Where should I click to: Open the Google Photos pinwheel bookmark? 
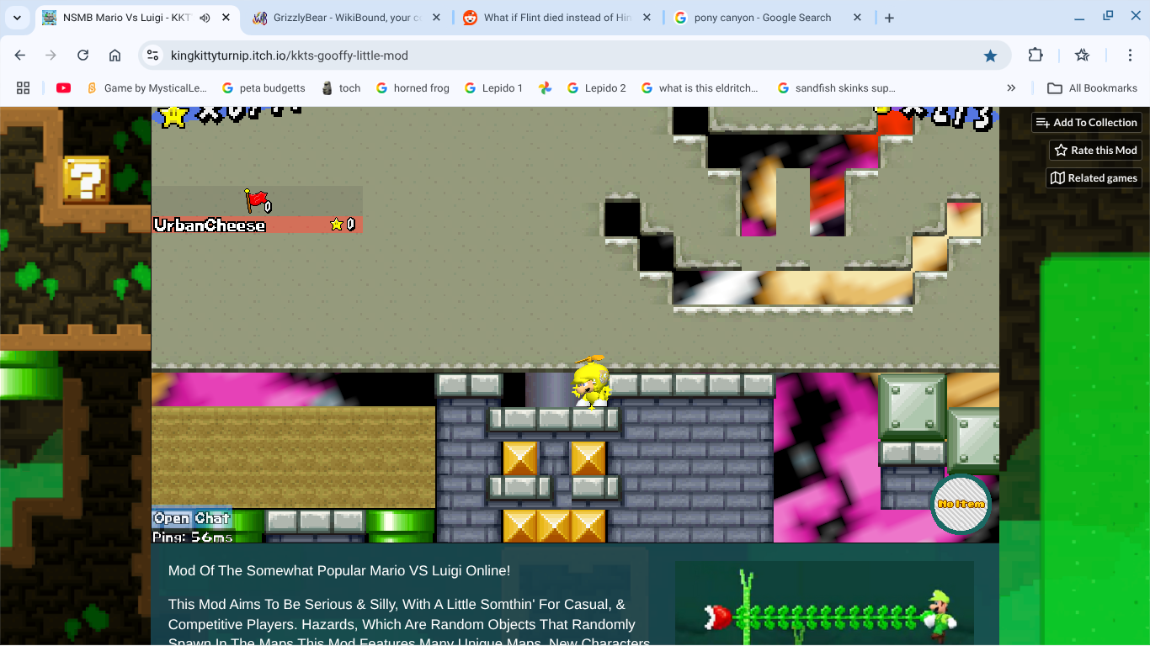coord(546,87)
